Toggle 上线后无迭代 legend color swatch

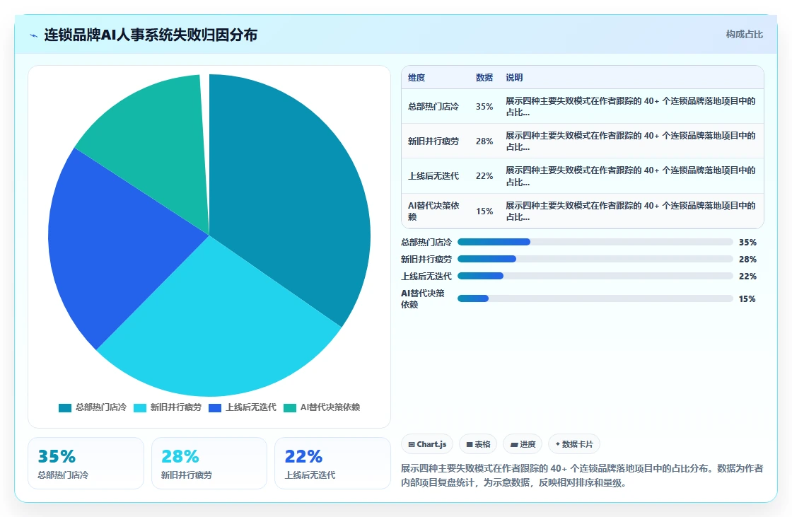coord(215,408)
